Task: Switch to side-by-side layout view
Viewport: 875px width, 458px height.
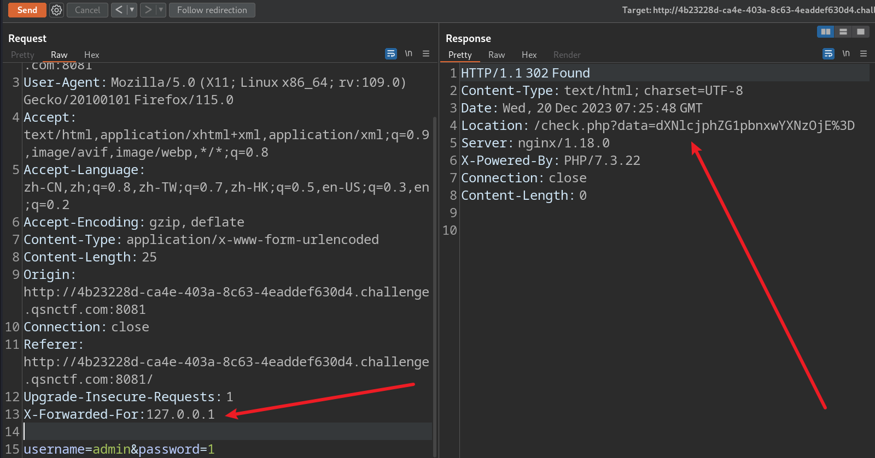Action: click(x=826, y=32)
